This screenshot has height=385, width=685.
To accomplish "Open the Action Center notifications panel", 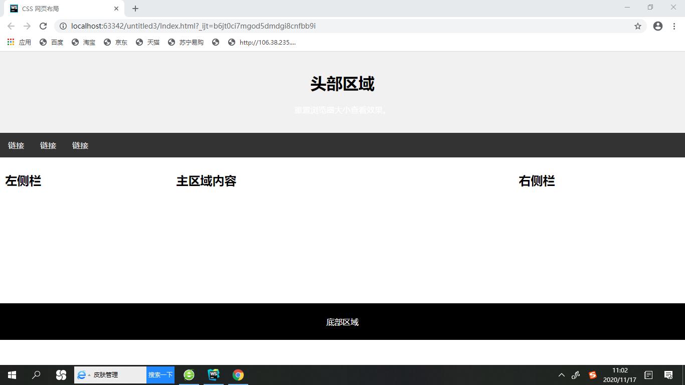I will 668,374.
